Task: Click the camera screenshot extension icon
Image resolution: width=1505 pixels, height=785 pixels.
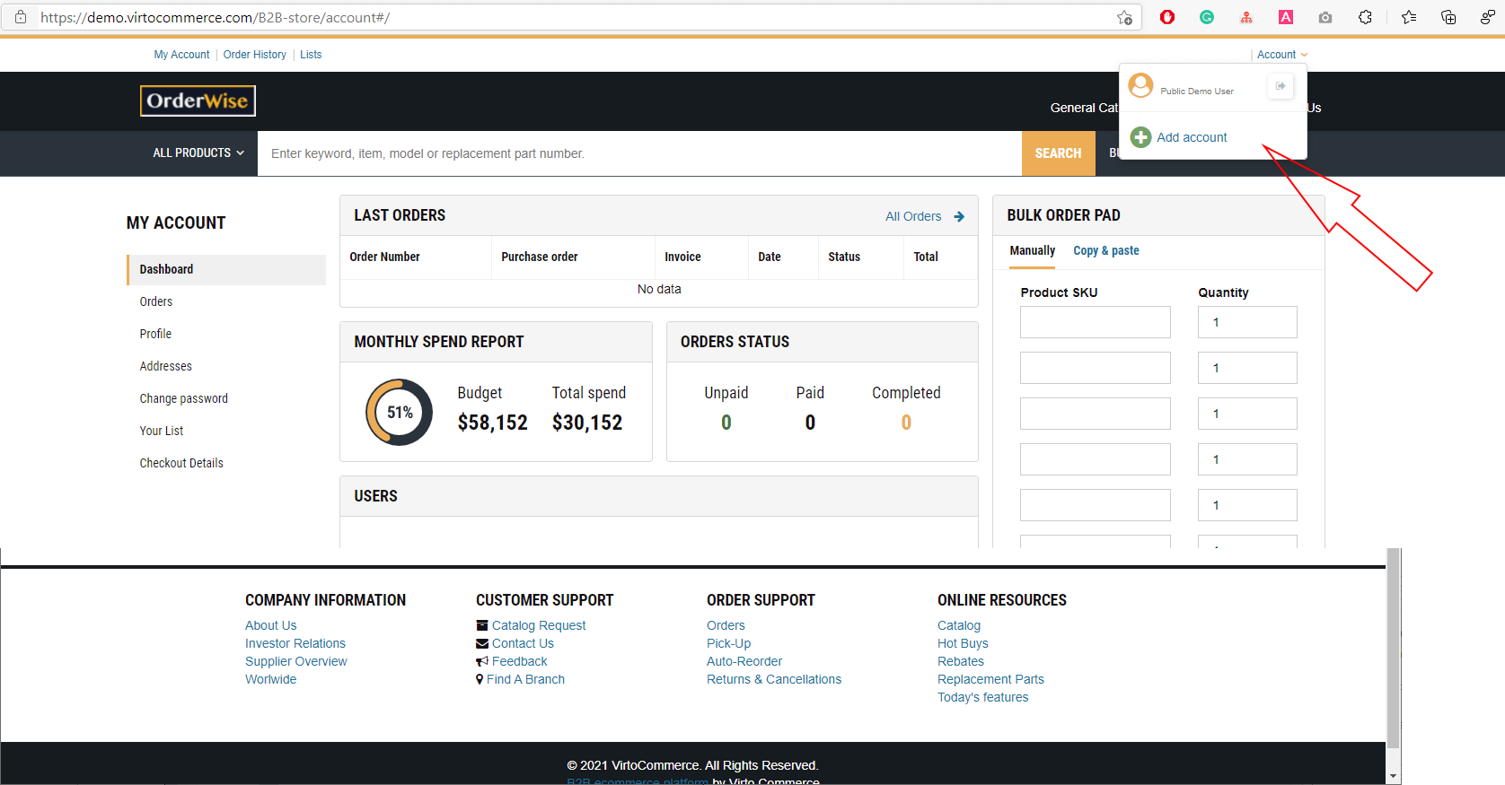Action: [1325, 17]
